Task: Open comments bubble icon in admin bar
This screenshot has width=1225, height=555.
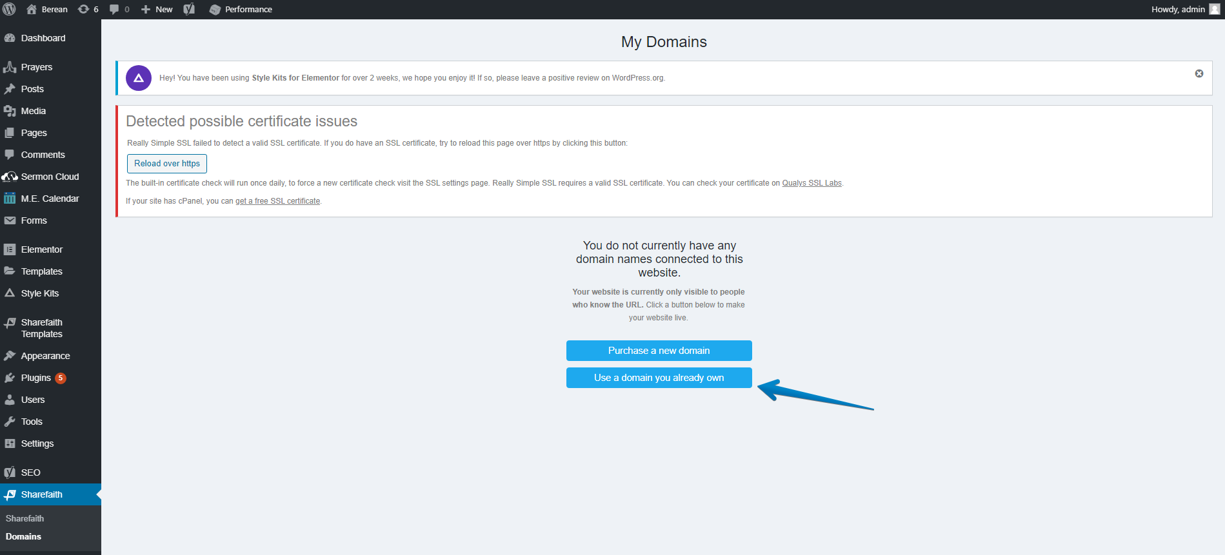Action: [114, 9]
